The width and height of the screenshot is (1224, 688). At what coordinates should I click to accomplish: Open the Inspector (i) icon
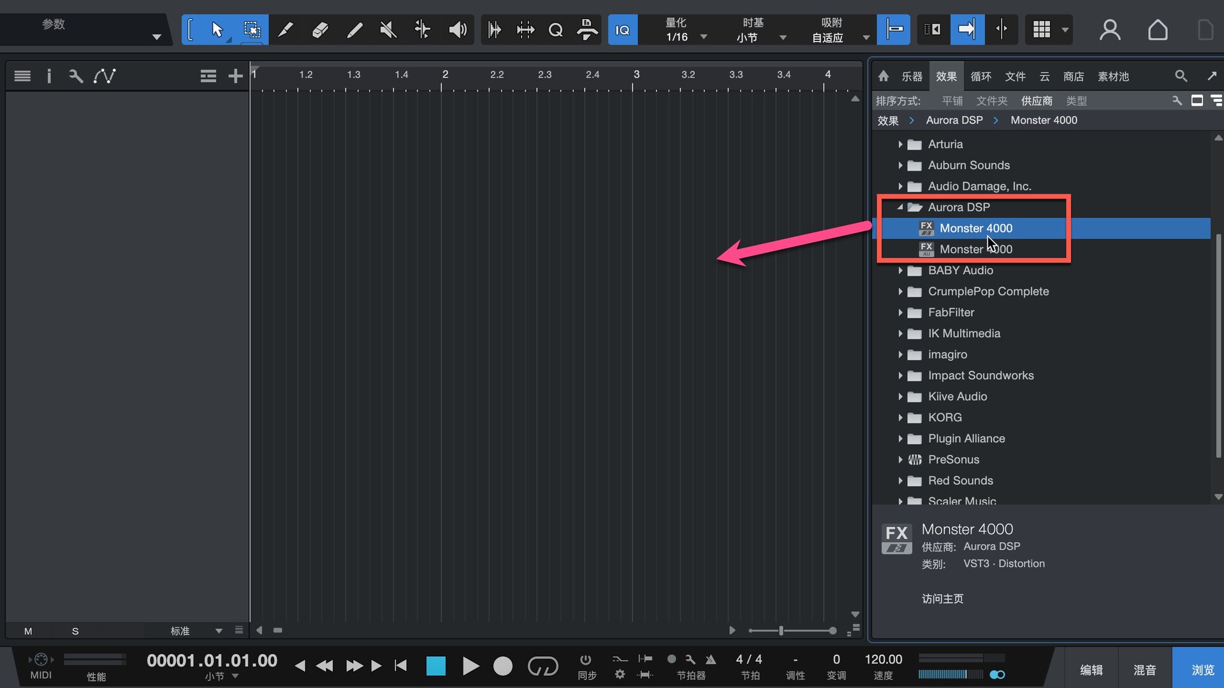[49, 76]
